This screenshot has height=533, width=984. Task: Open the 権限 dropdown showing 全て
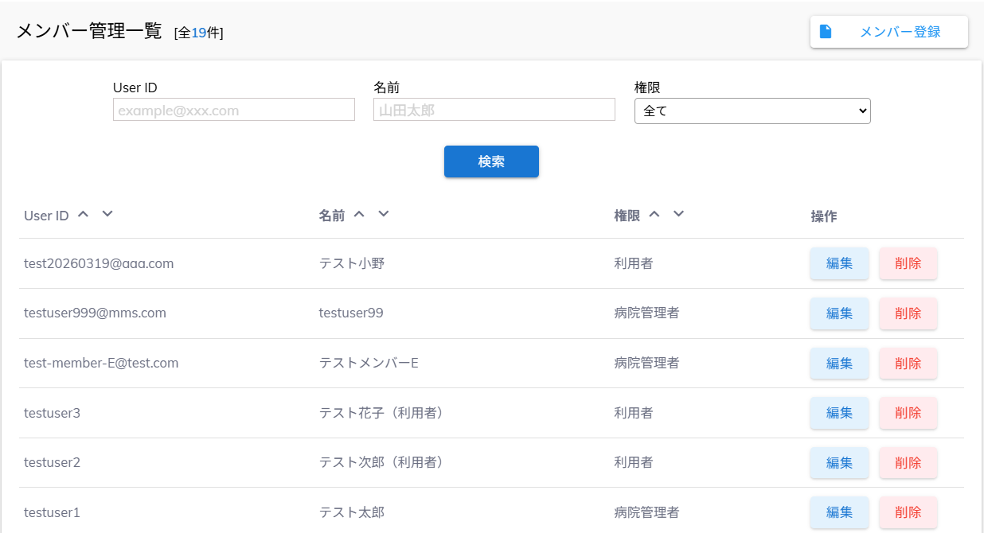tap(752, 111)
